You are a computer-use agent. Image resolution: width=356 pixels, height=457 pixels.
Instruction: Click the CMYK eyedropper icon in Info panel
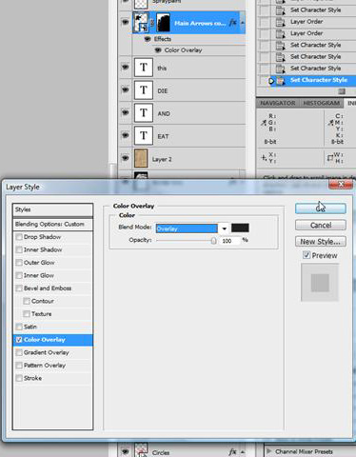click(x=330, y=123)
